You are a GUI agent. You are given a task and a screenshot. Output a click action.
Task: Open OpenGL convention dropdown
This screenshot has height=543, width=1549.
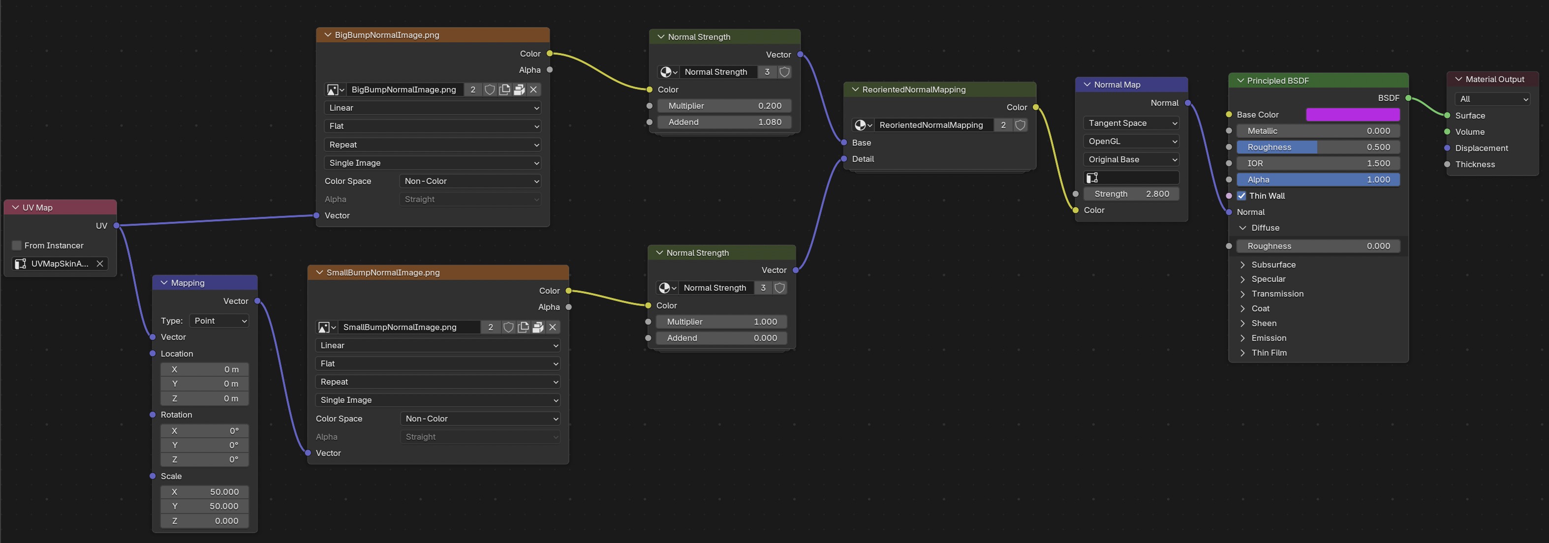[x=1131, y=141]
